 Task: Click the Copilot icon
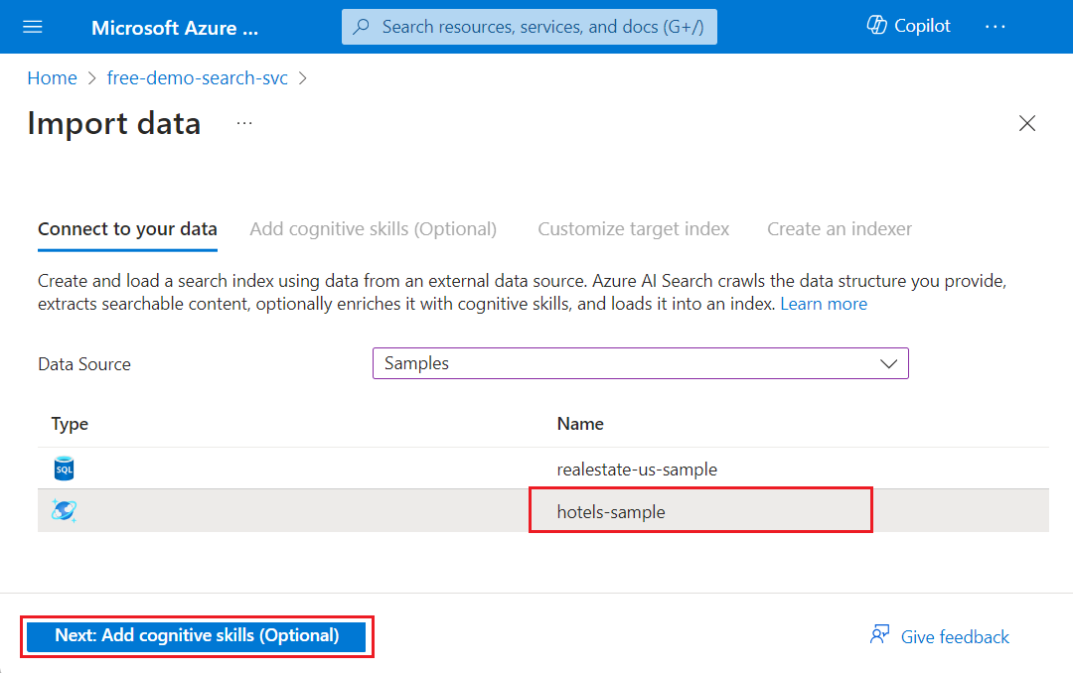point(877,26)
